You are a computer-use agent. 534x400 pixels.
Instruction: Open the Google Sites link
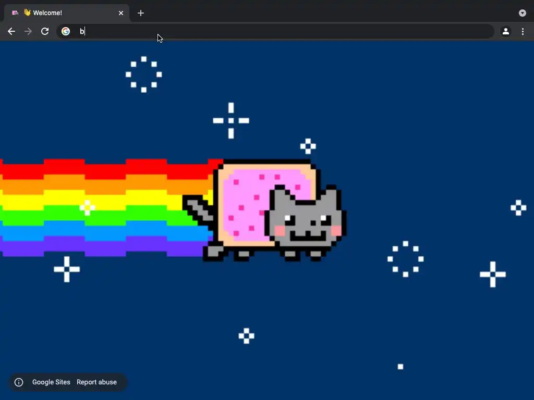pyautogui.click(x=51, y=382)
